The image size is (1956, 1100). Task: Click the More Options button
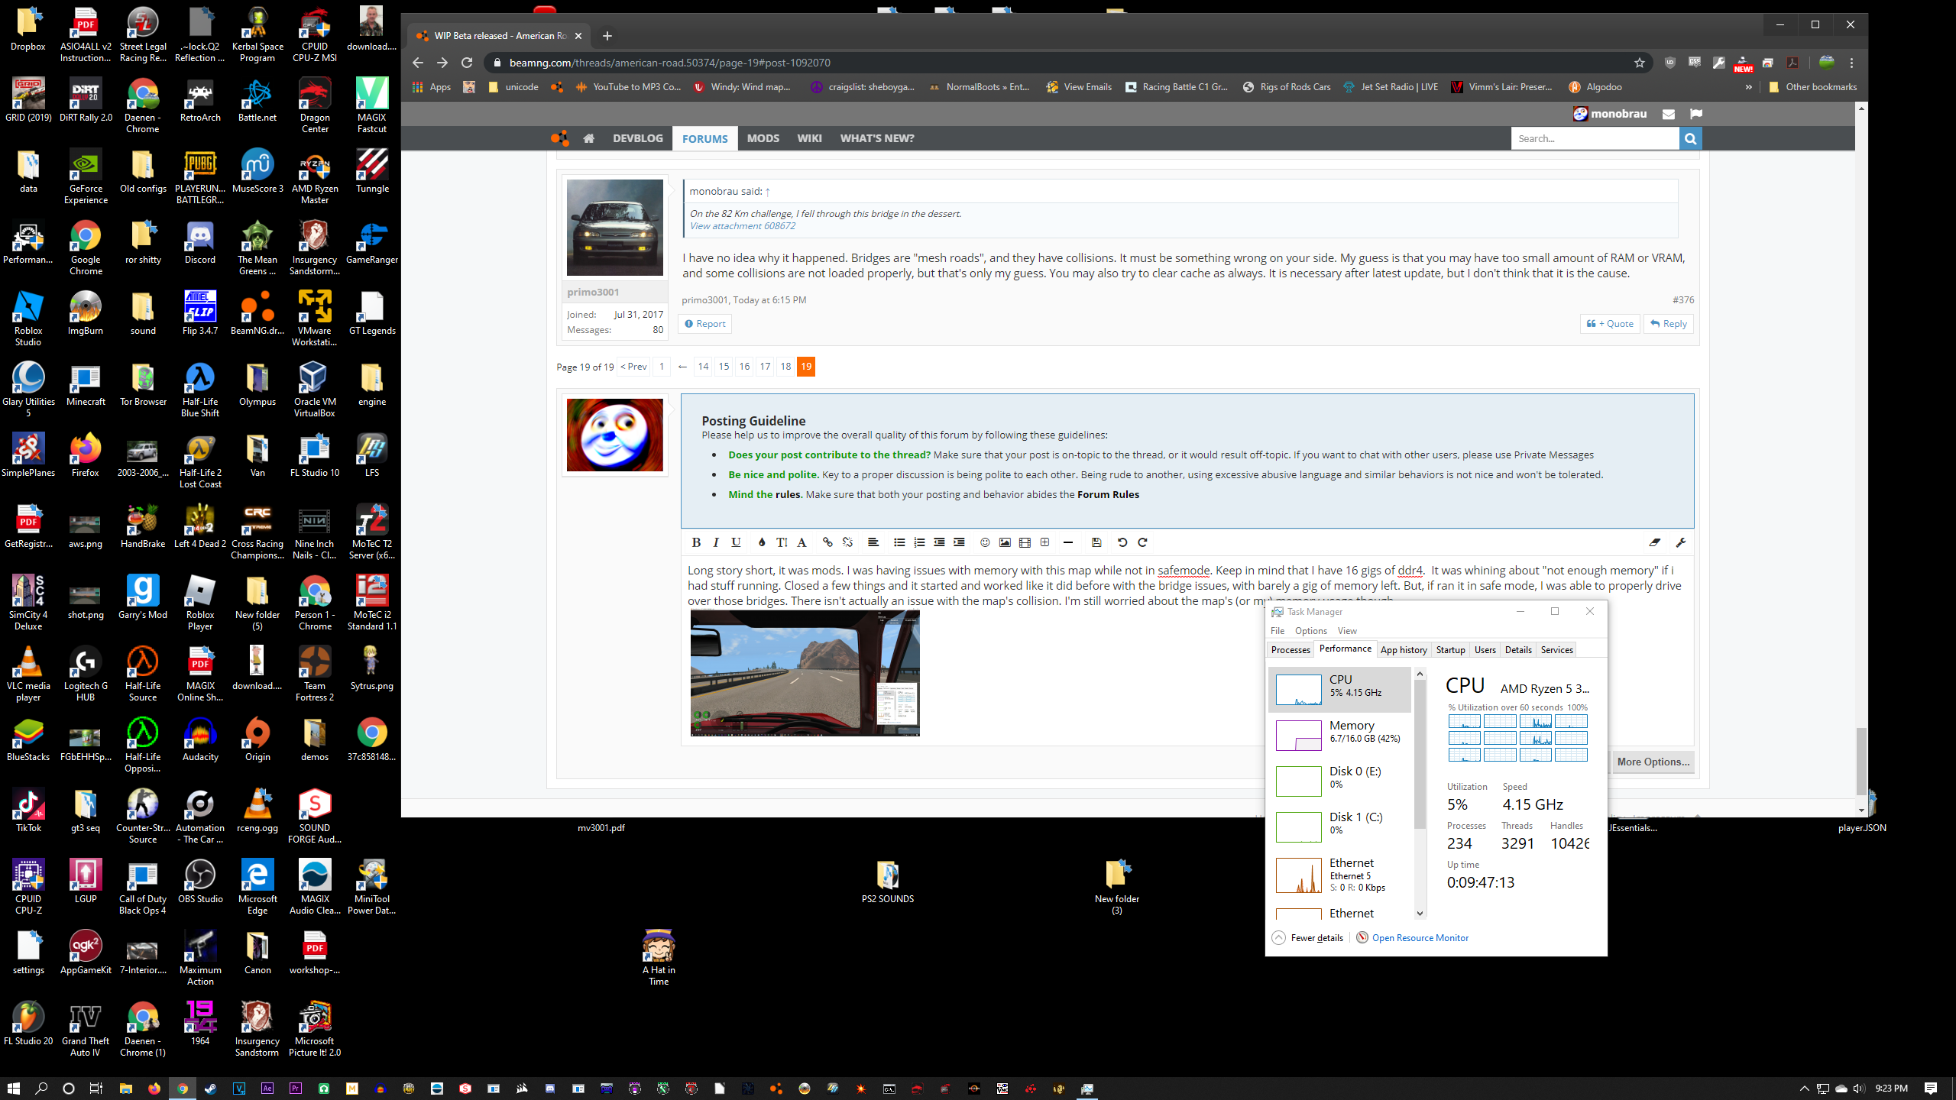point(1653,762)
